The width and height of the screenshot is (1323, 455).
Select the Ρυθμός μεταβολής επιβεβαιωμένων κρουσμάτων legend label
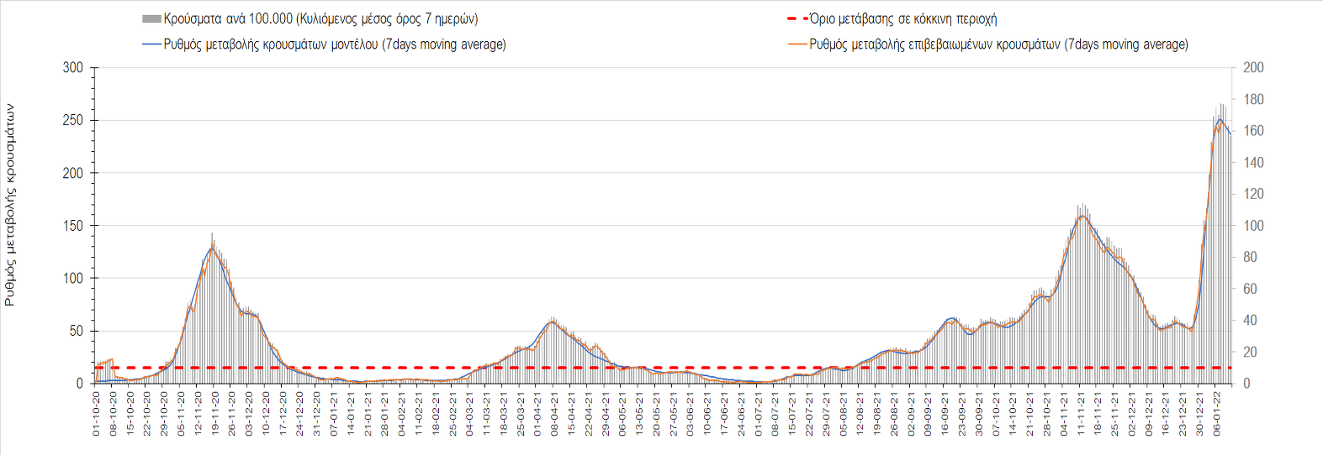998,44
